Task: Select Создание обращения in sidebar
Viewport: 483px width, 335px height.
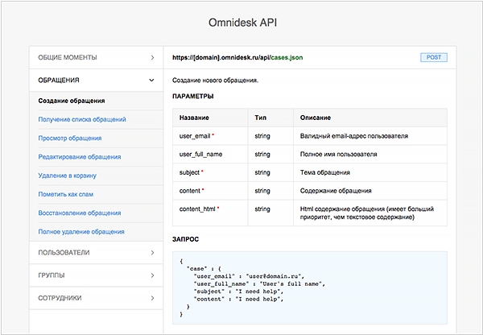Action: click(72, 101)
